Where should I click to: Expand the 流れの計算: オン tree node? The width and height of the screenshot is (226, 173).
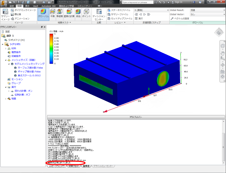(9, 91)
